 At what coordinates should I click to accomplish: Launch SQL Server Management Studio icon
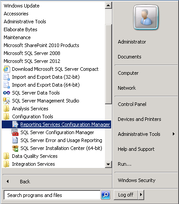(x=7, y=101)
